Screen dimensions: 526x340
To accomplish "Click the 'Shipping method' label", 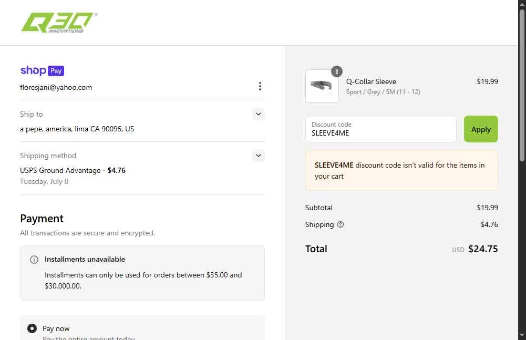I will [x=48, y=156].
